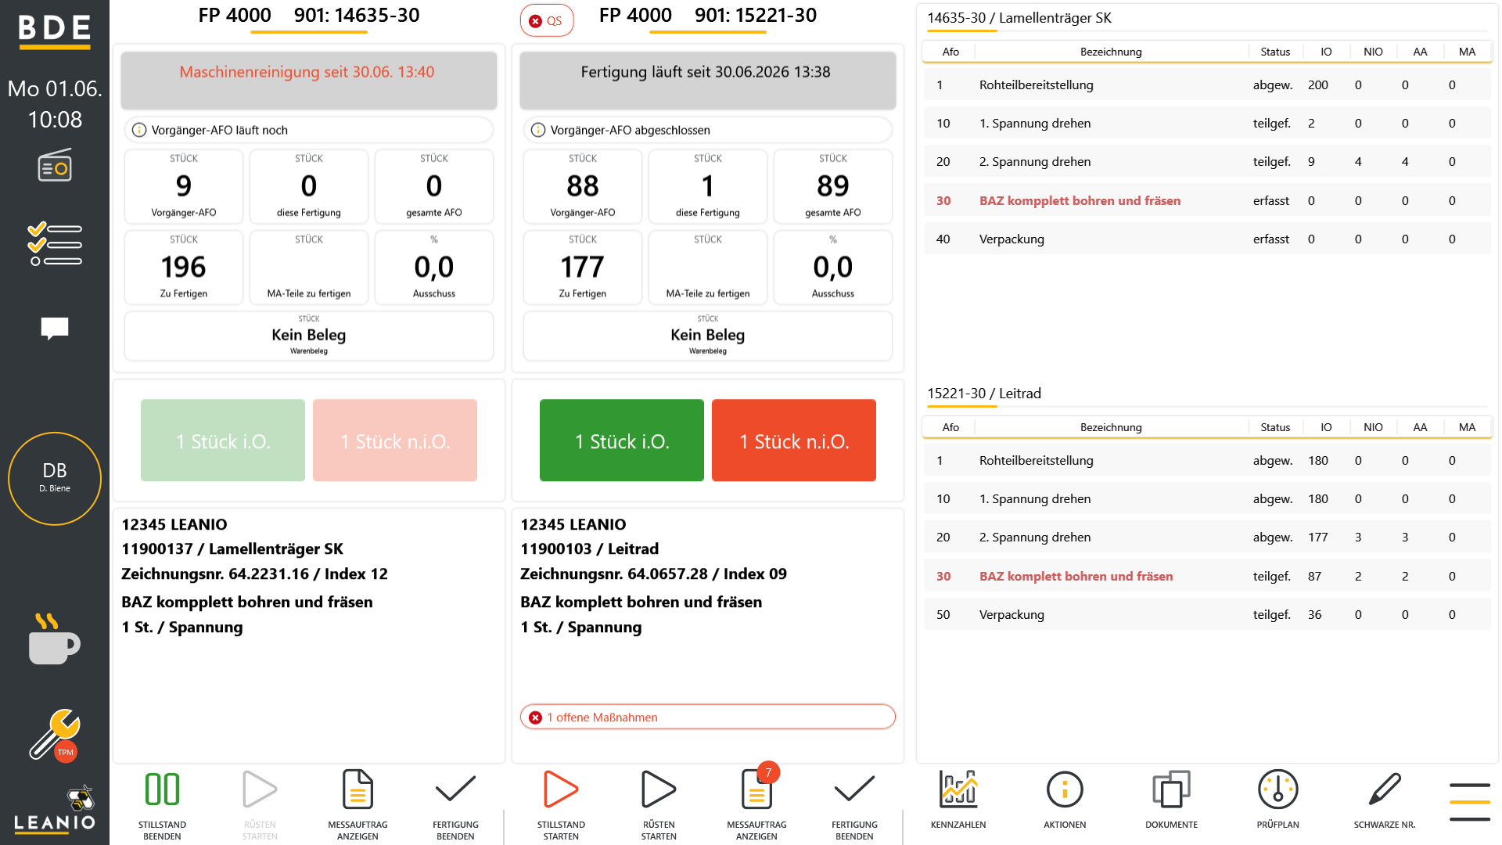Open the chat message sidebar icon
Image resolution: width=1502 pixels, height=845 pixels.
coord(55,329)
